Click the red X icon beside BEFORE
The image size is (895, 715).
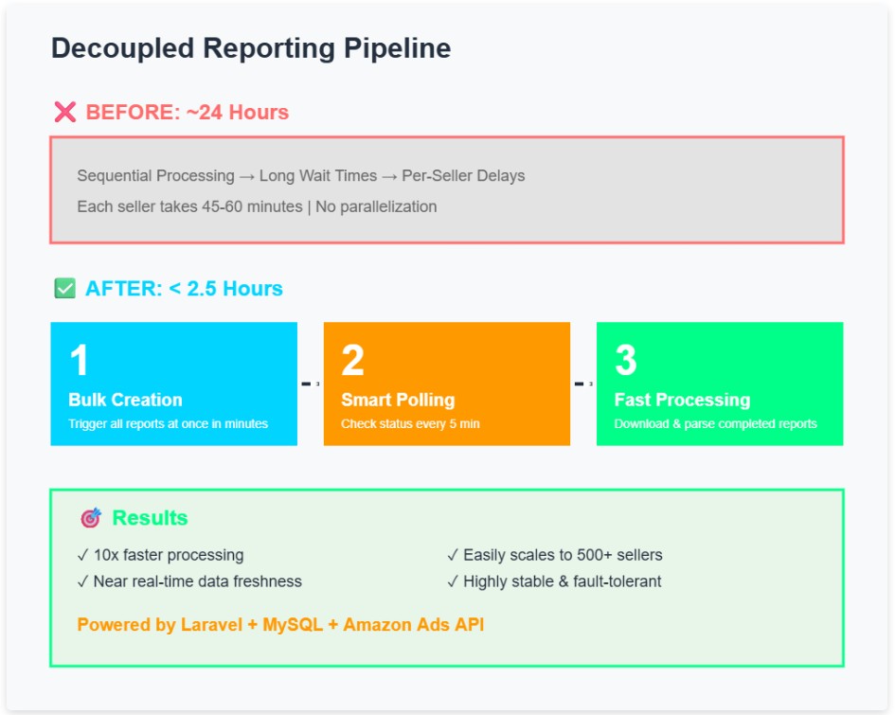[x=64, y=113]
